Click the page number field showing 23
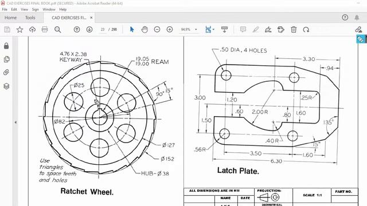Screen dimensions: 367x206 click(103, 29)
